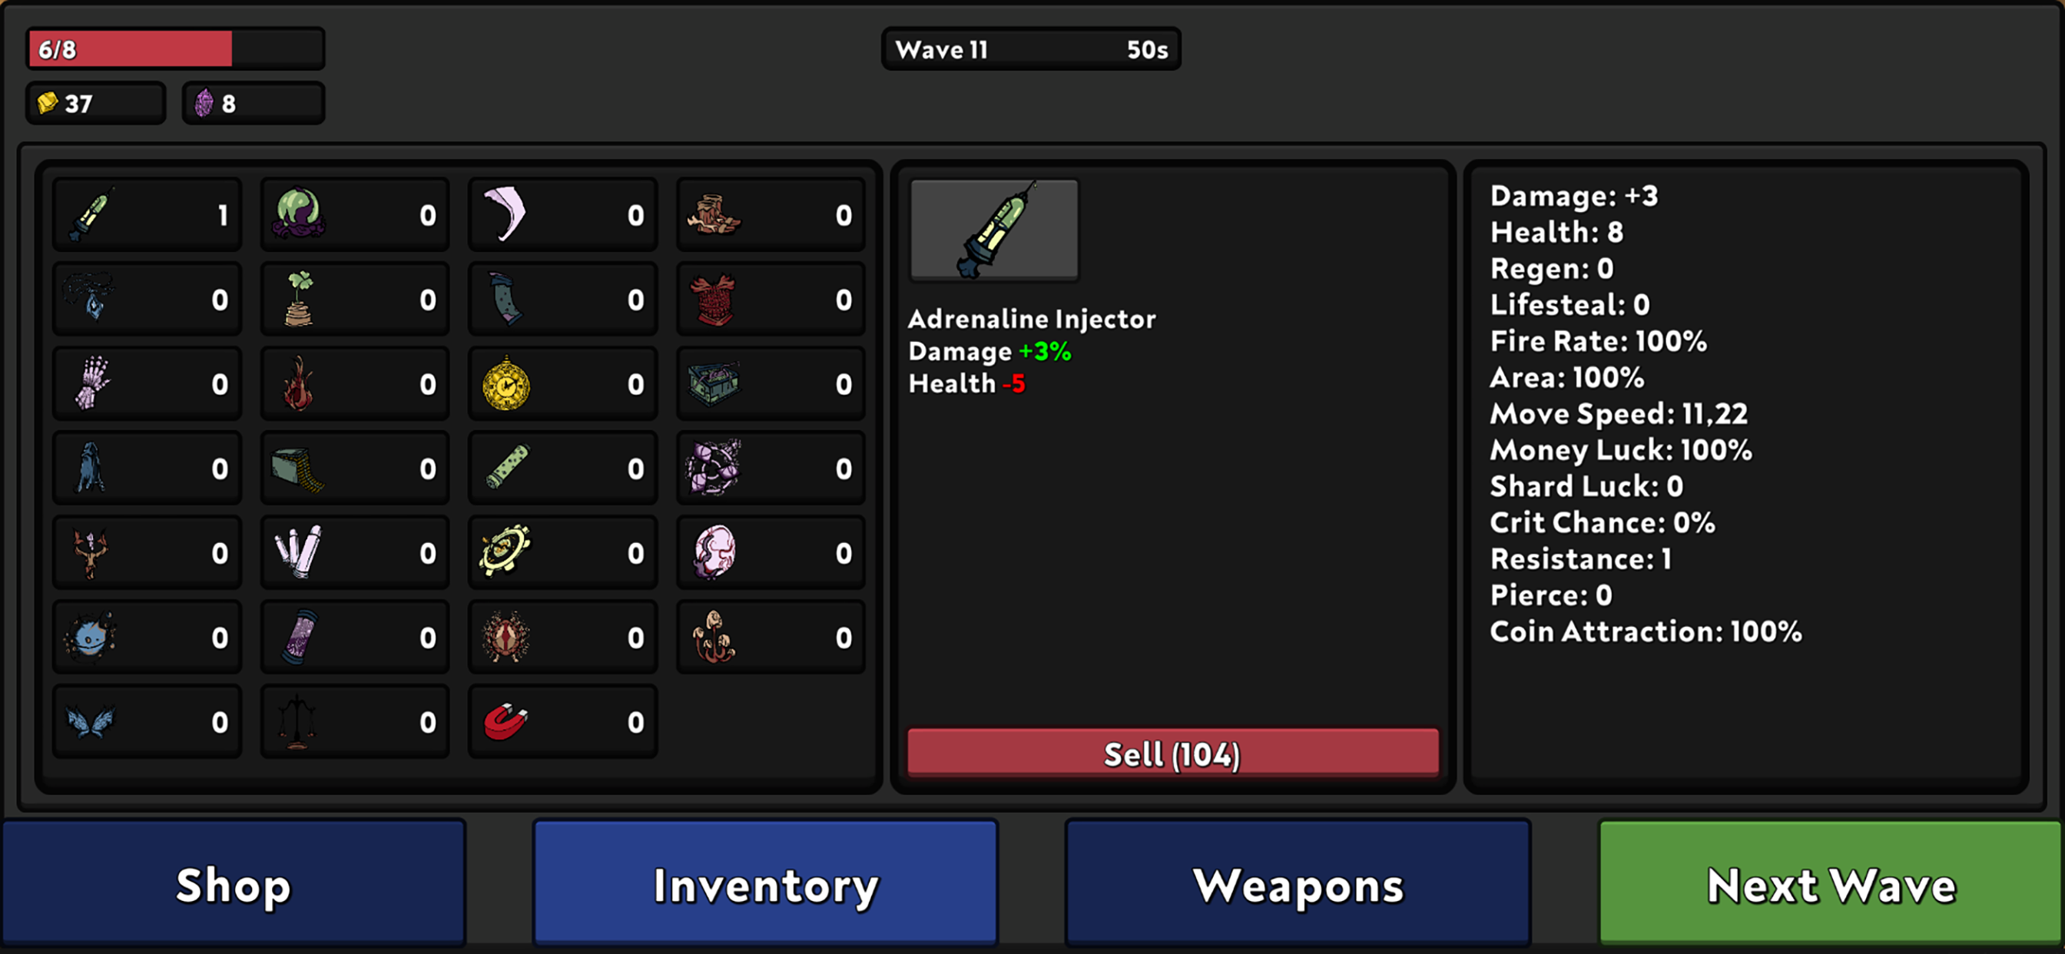Viewport: 2065px width, 954px height.
Task: Select the green crystal ball item
Action: (x=354, y=214)
